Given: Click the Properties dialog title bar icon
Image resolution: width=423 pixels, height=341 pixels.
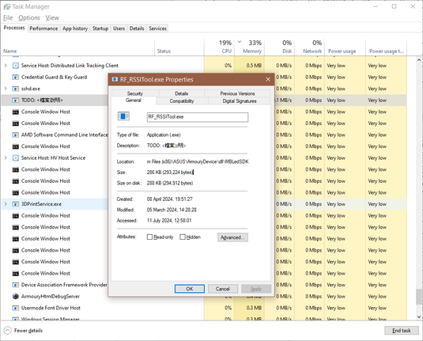Looking at the screenshot, I should pos(115,79).
